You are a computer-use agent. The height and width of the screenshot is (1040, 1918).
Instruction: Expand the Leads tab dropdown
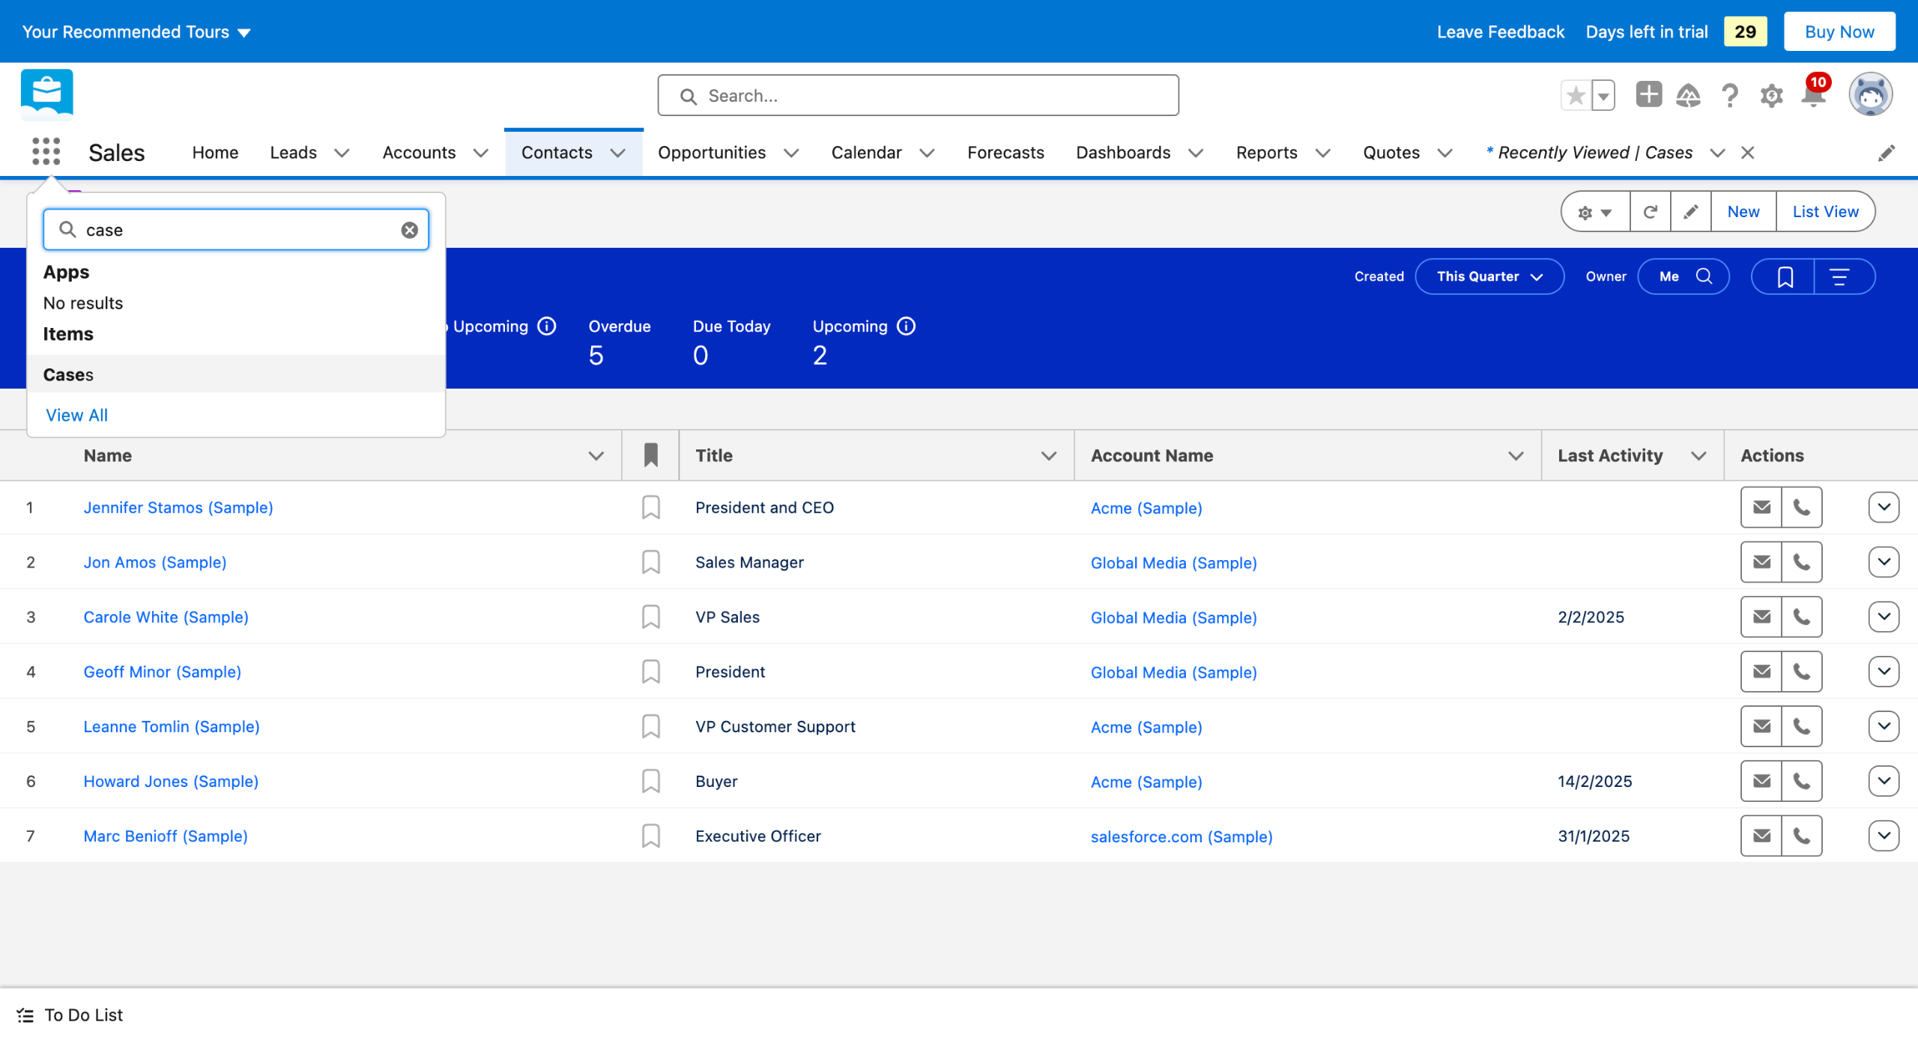pyautogui.click(x=342, y=153)
